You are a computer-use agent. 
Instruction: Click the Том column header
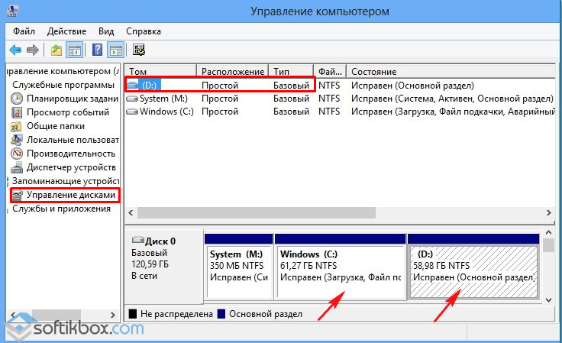136,71
